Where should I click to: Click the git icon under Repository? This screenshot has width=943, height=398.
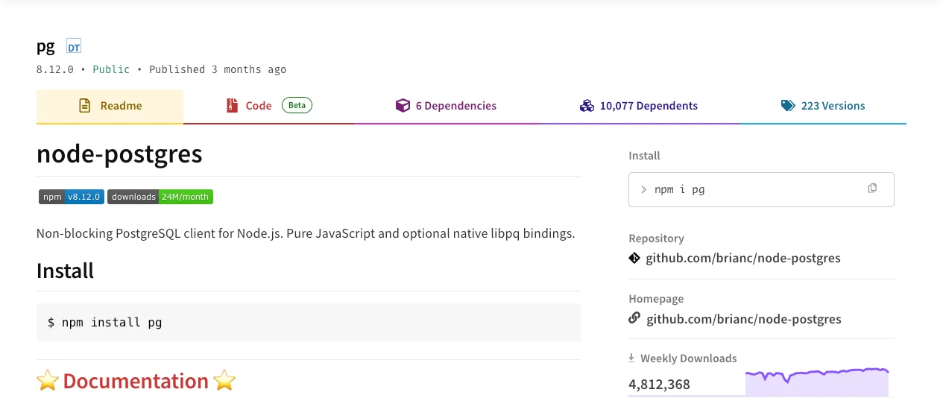pos(634,258)
